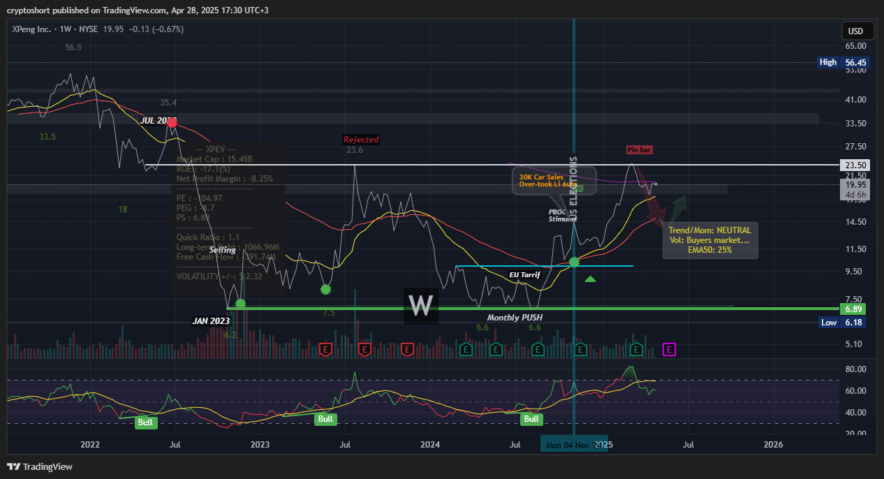Click the TradingView logo at the bottom left

[40, 466]
